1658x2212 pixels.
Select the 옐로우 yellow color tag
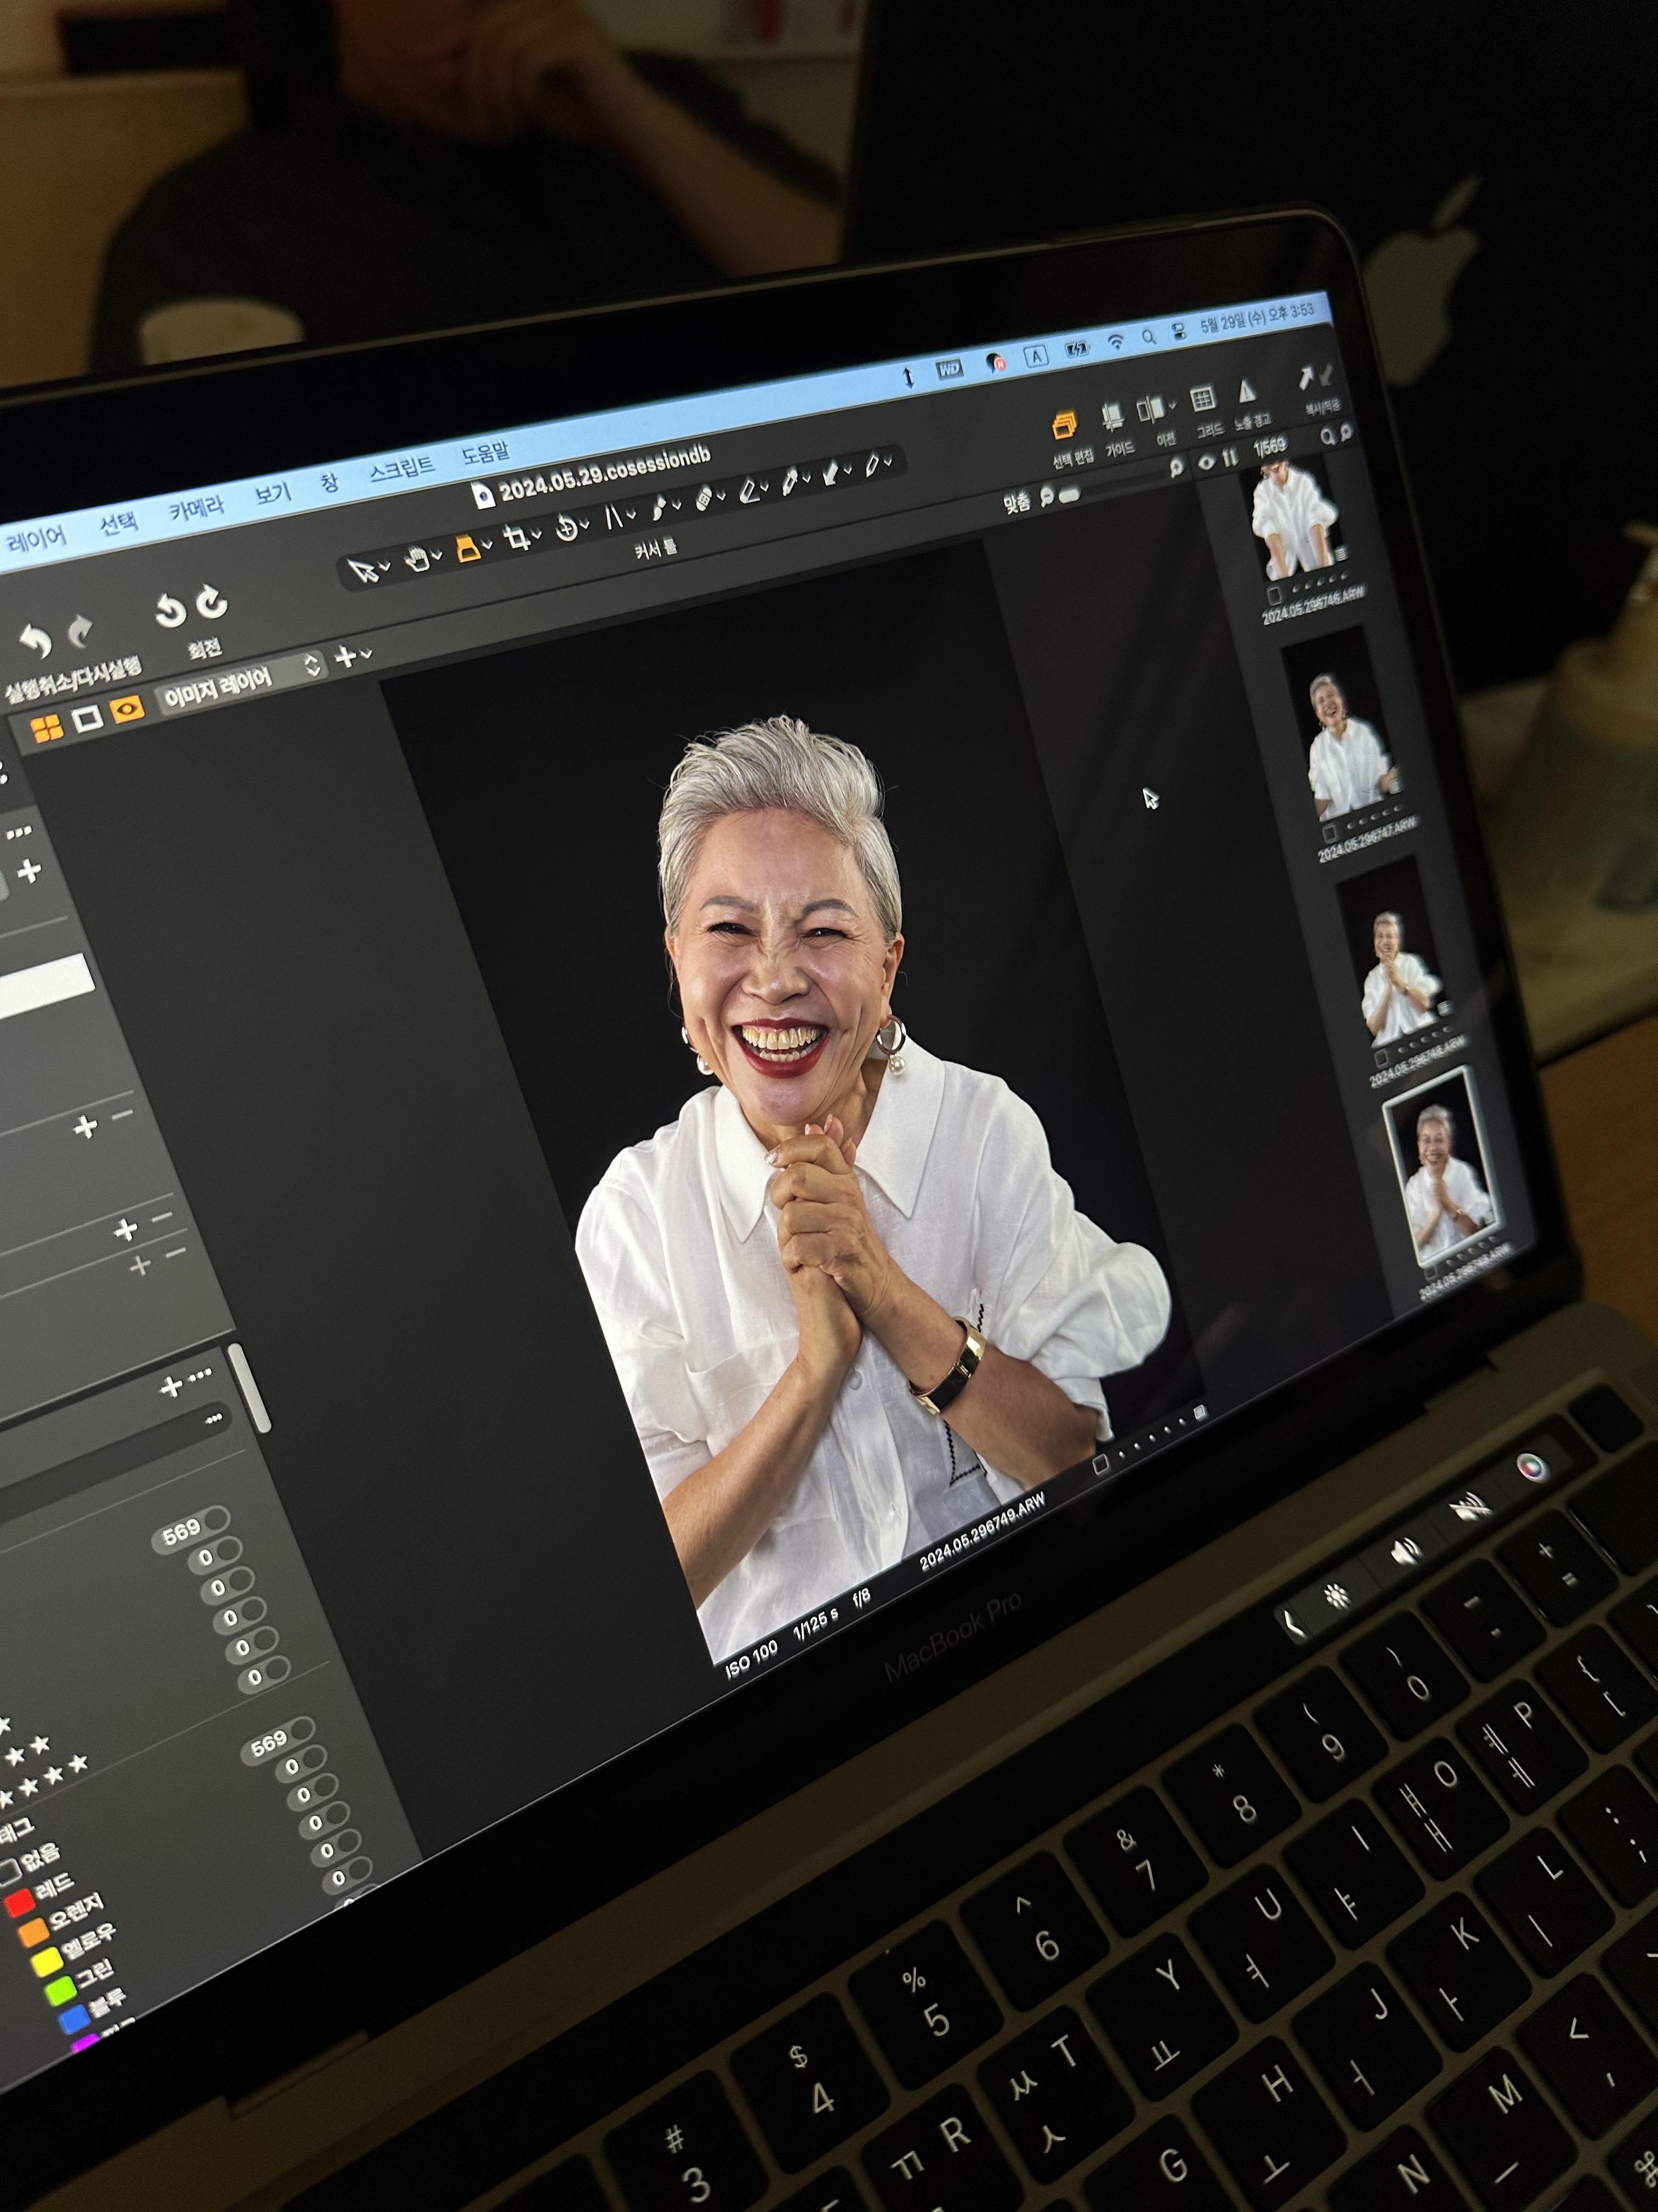[x=46, y=1962]
